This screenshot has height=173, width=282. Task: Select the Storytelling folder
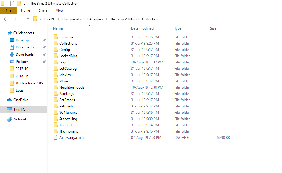pos(68,119)
